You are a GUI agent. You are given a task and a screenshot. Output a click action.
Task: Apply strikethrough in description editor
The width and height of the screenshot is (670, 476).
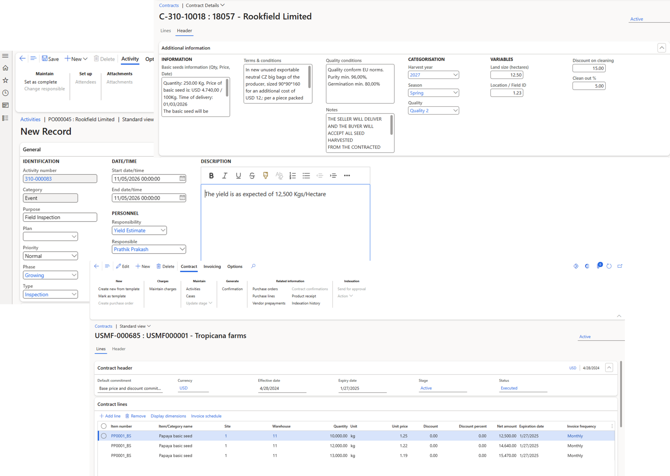point(252,175)
